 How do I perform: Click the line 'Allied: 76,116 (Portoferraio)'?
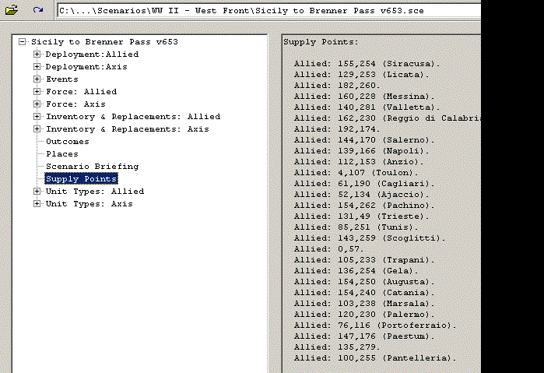click(x=375, y=325)
